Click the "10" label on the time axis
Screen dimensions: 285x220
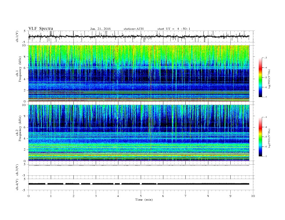point(253,196)
